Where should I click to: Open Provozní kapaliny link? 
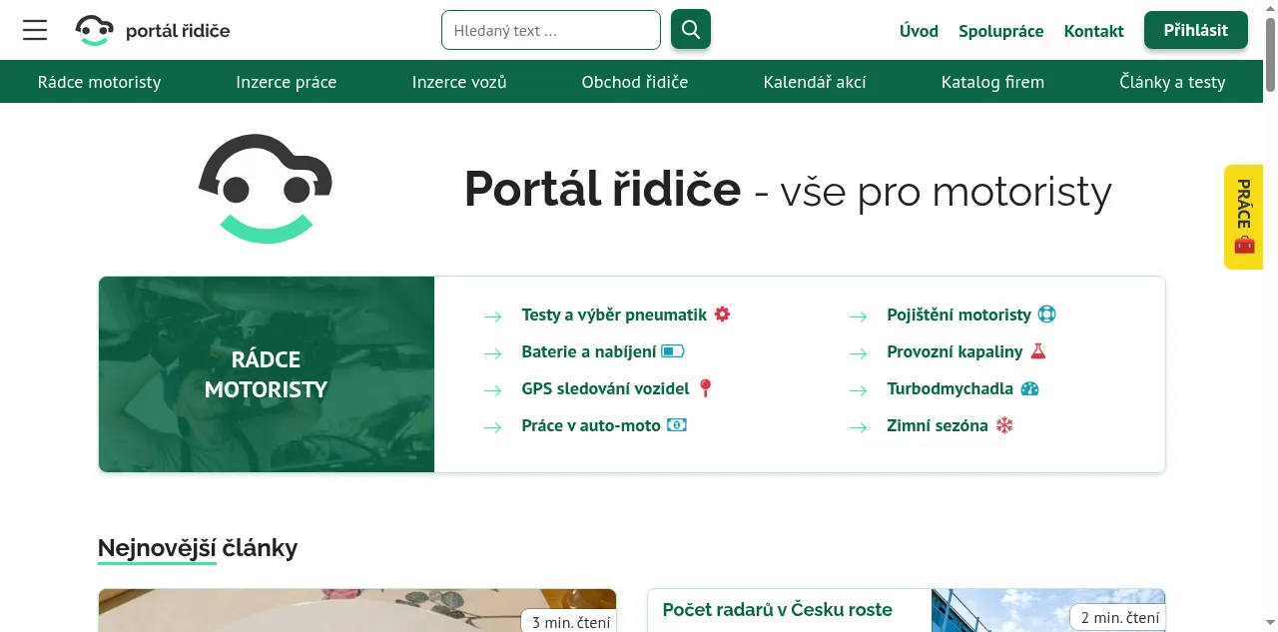(955, 351)
